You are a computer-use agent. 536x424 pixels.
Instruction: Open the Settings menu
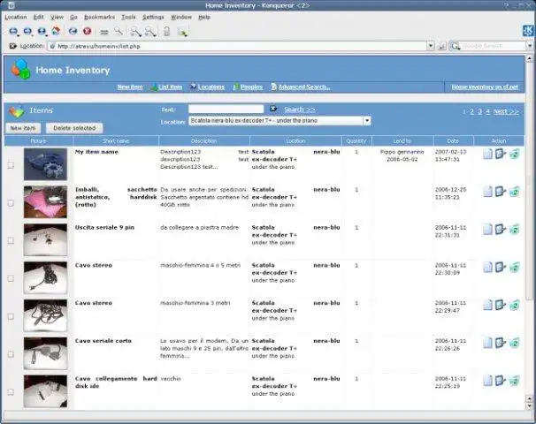[153, 17]
